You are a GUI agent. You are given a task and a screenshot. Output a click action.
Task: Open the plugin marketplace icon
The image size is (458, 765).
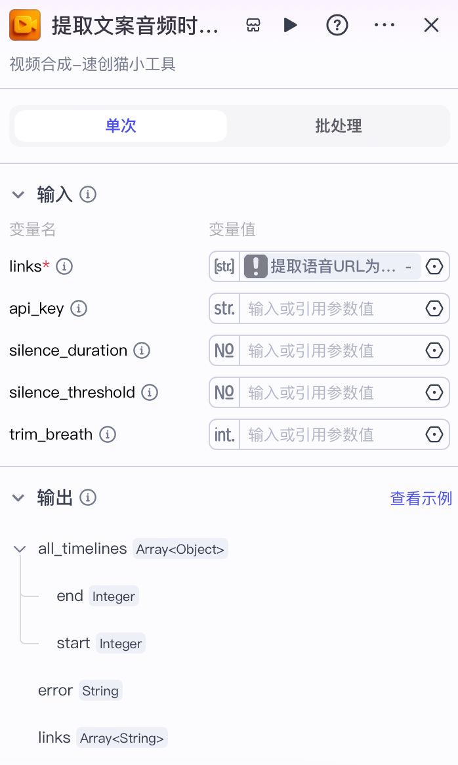click(253, 25)
